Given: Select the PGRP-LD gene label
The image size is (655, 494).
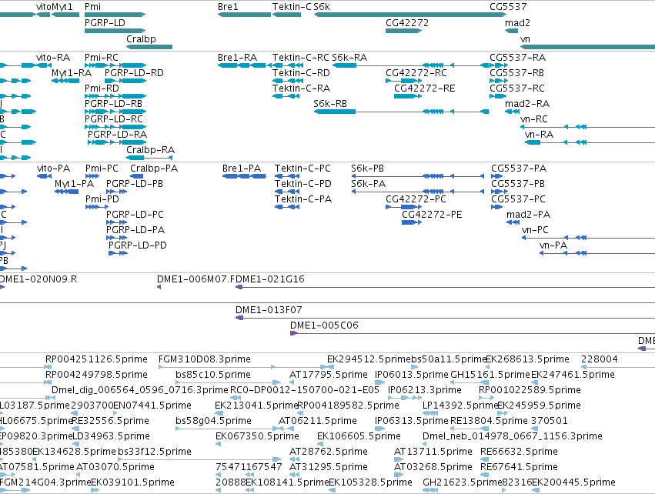Looking at the screenshot, I should (105, 23).
